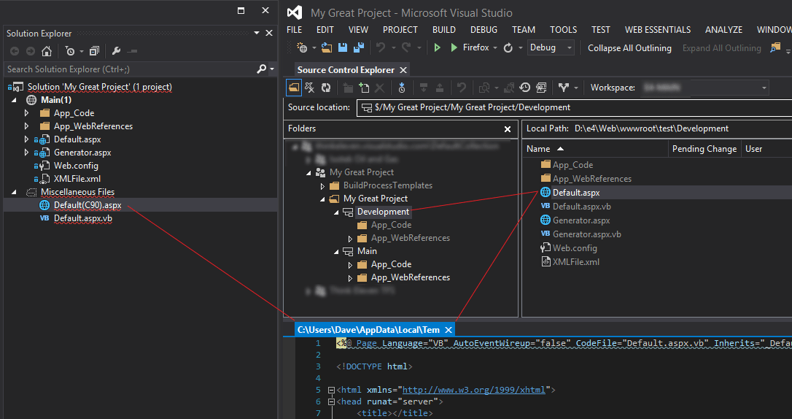Select XMLFile.xml in Solution Explorer
The width and height of the screenshot is (792, 419).
click(77, 179)
